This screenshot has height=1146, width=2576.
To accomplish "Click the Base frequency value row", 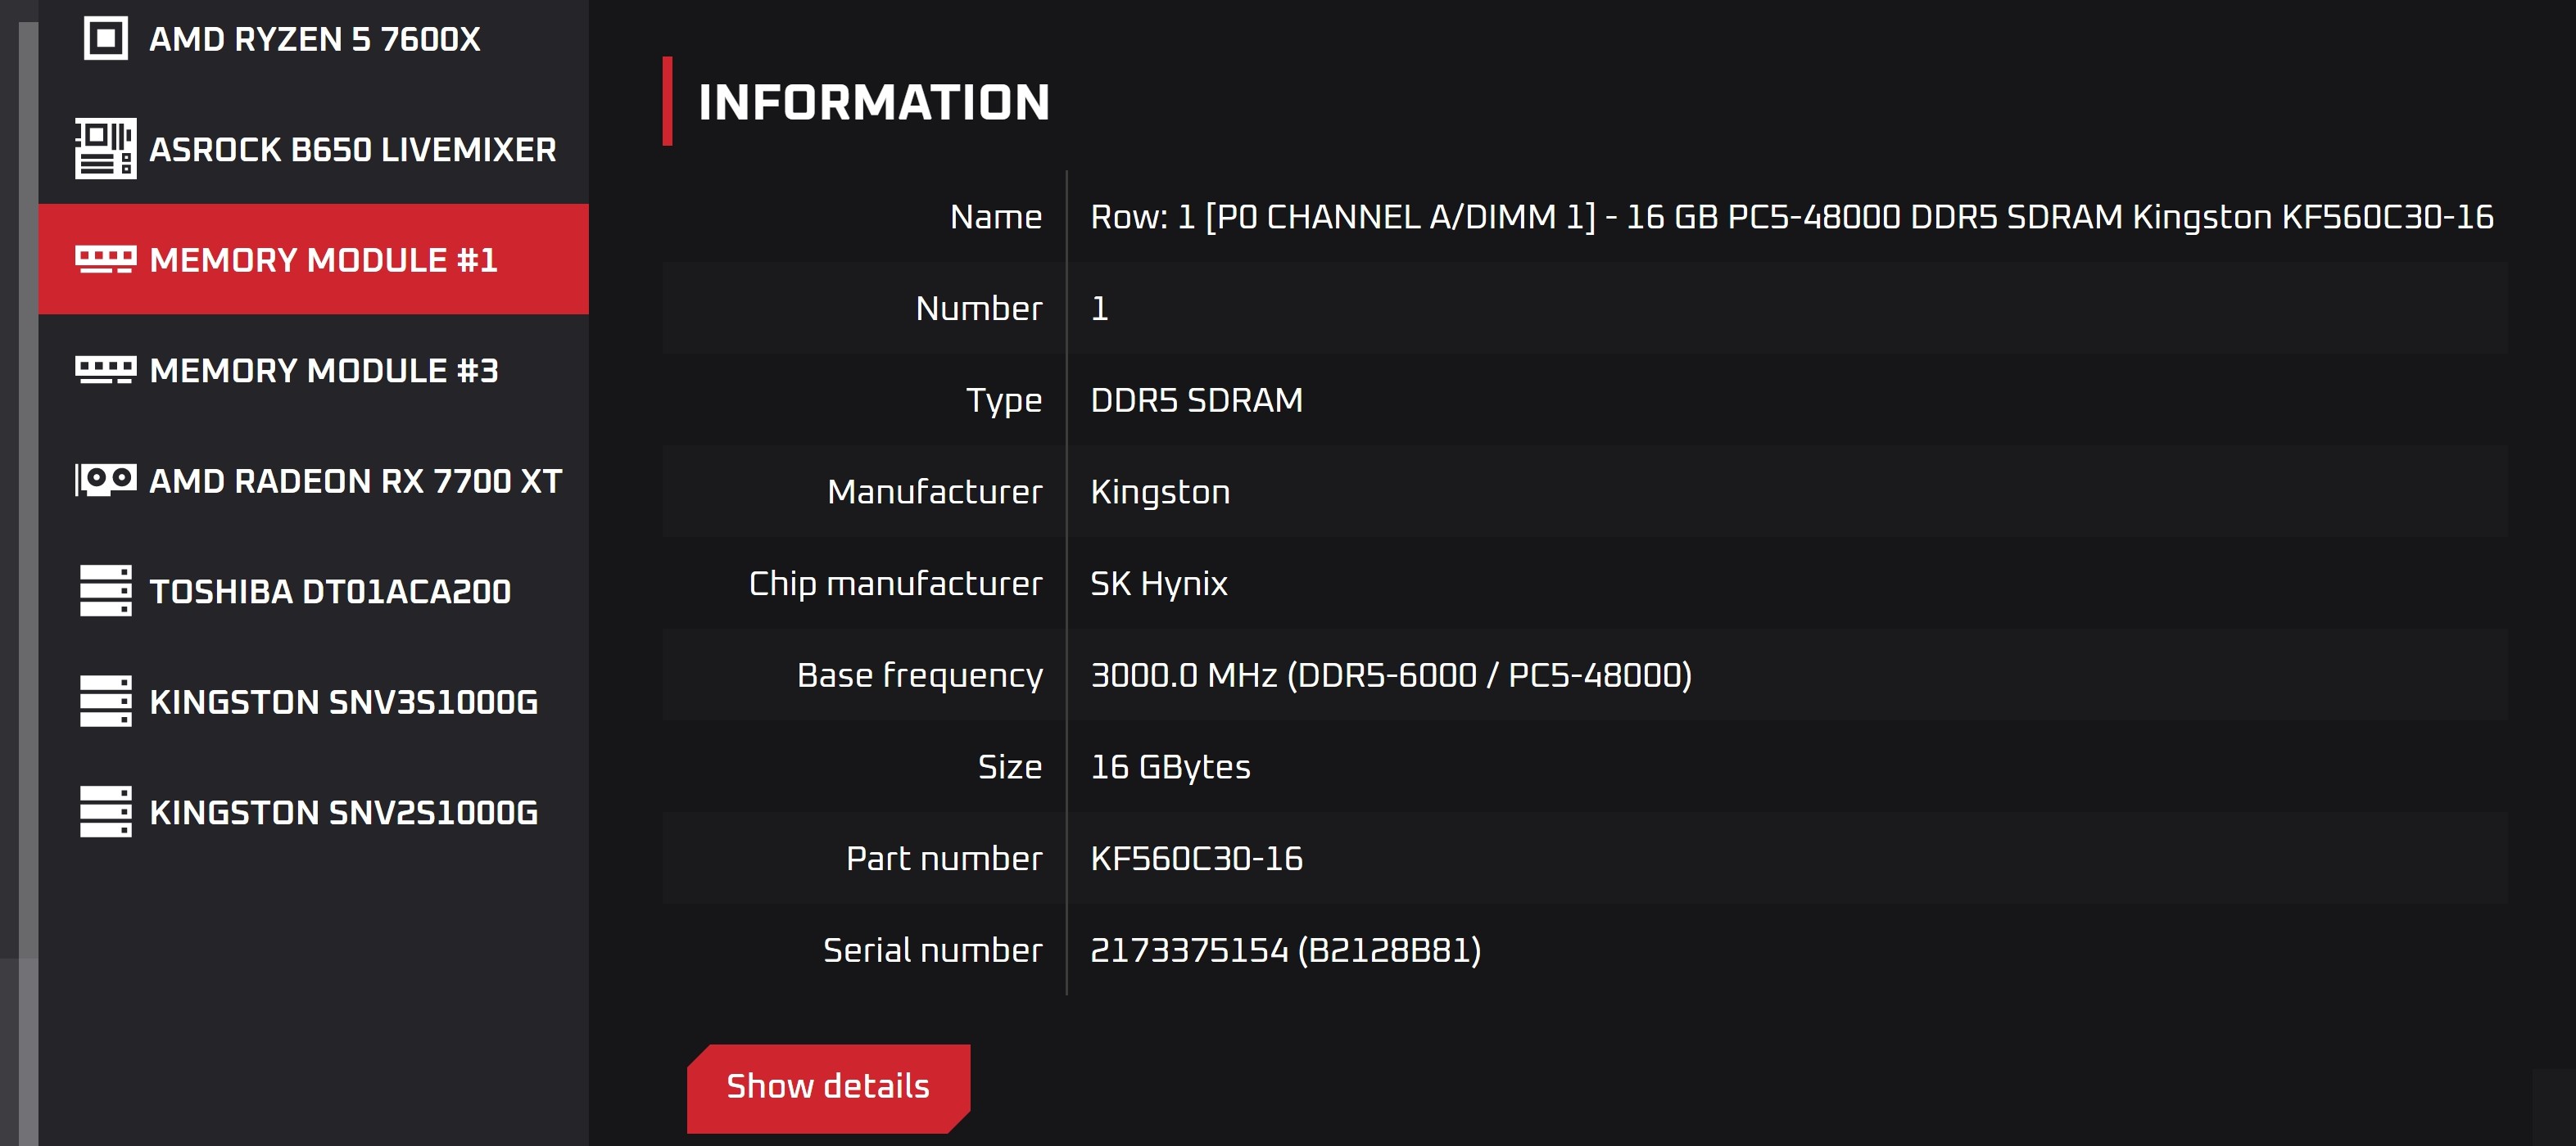I will click(x=1390, y=675).
